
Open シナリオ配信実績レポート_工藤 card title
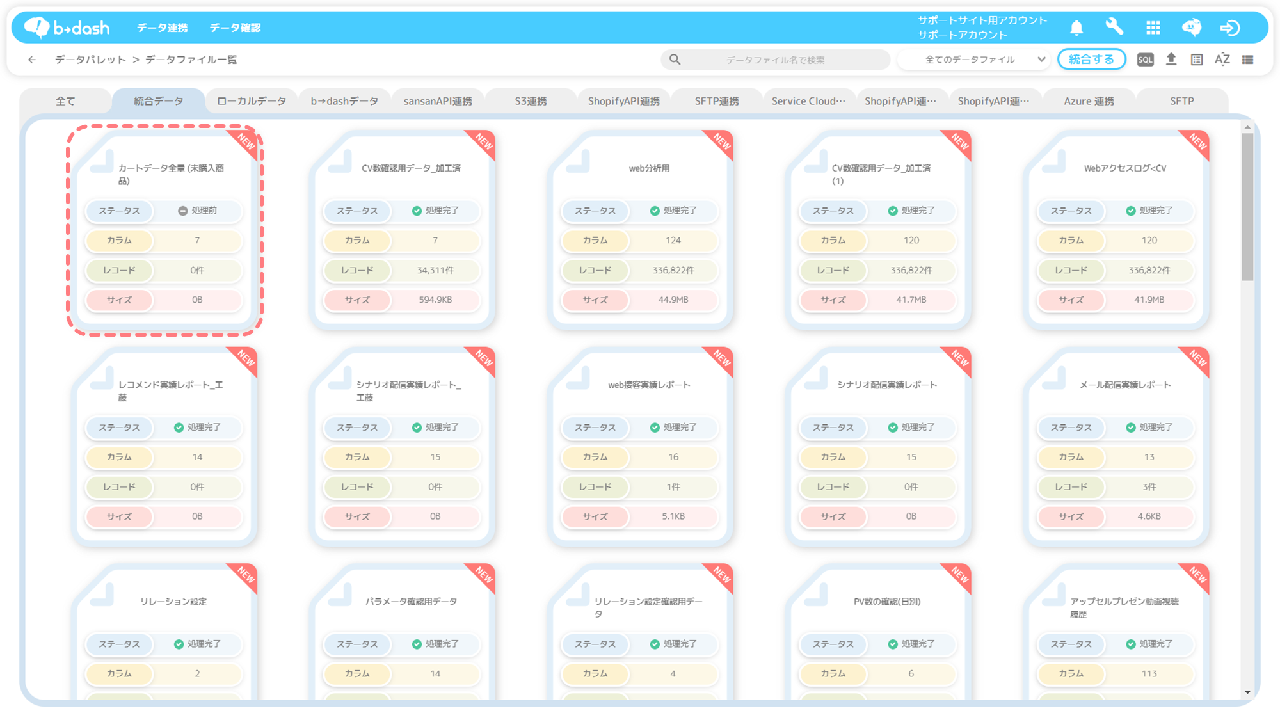pos(408,391)
